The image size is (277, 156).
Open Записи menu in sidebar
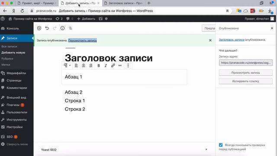(x=16, y=38)
